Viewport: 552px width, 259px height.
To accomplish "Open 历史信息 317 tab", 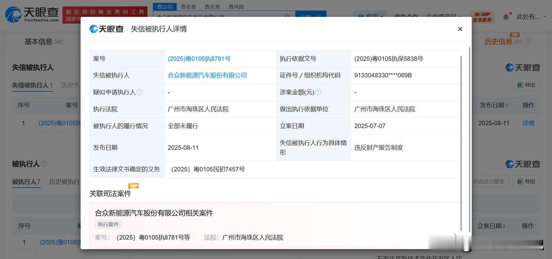I will pos(503,41).
